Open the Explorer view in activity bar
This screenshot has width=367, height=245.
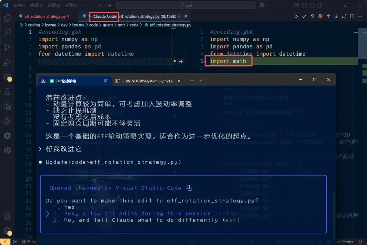point(7,18)
